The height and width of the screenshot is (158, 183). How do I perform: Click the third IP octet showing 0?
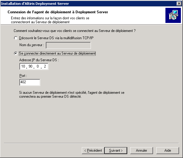tap(38, 66)
